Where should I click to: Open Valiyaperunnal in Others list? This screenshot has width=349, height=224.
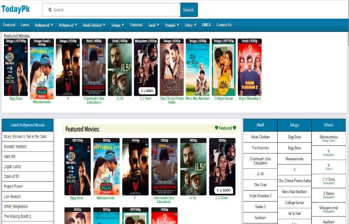click(329, 210)
